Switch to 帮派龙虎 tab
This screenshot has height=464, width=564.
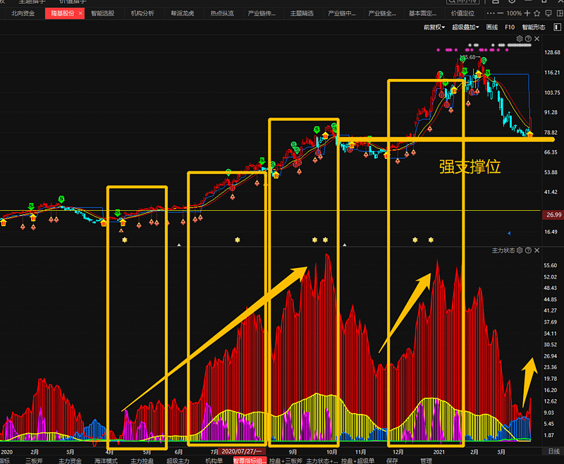click(183, 13)
